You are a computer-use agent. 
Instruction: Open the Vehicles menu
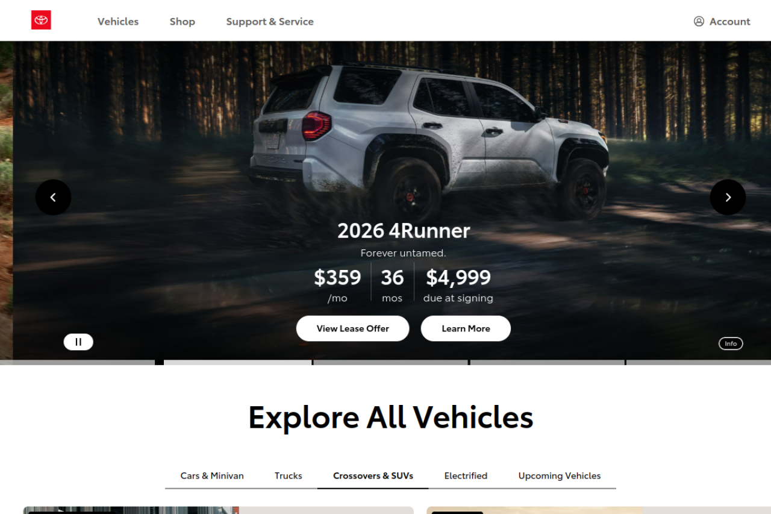(118, 21)
